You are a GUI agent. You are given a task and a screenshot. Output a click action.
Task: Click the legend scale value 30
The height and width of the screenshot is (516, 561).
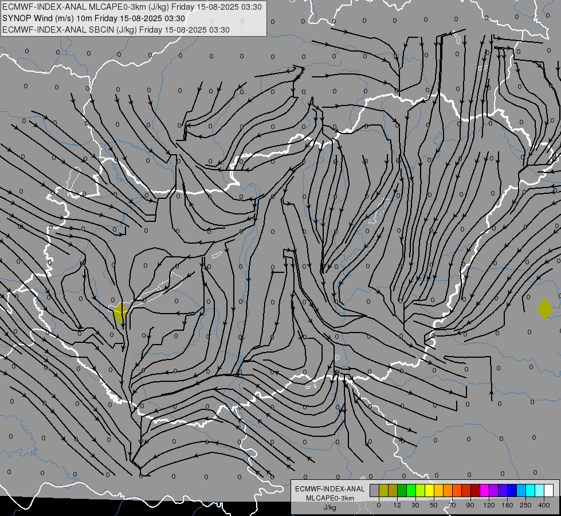tap(415, 505)
